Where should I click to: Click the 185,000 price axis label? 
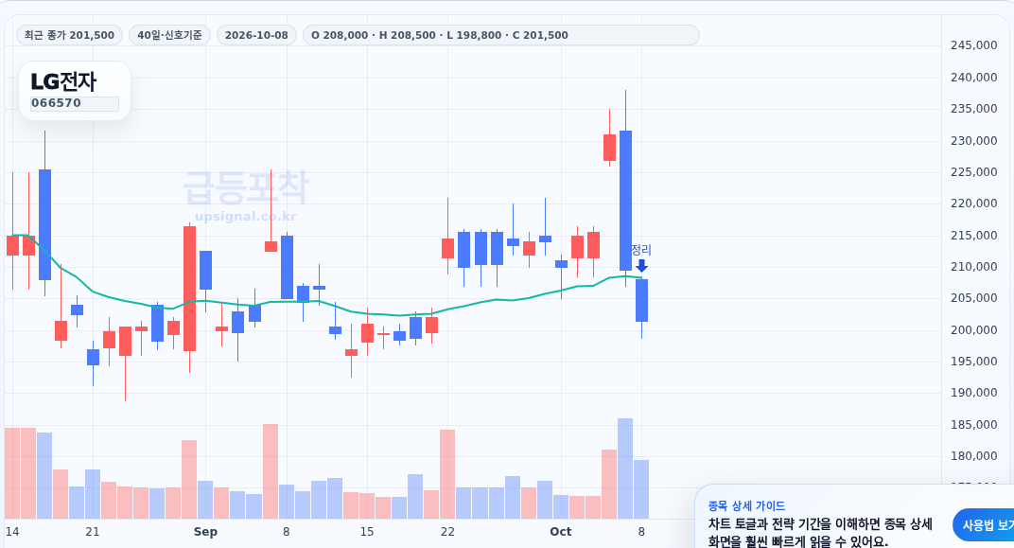click(x=974, y=424)
